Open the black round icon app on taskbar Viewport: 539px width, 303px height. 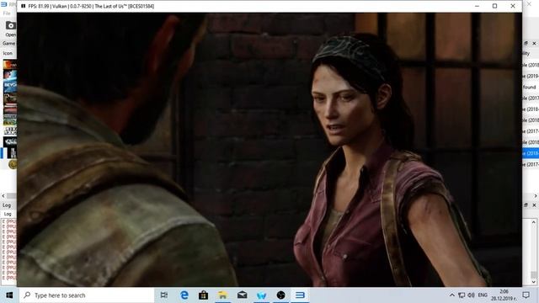coord(280,295)
